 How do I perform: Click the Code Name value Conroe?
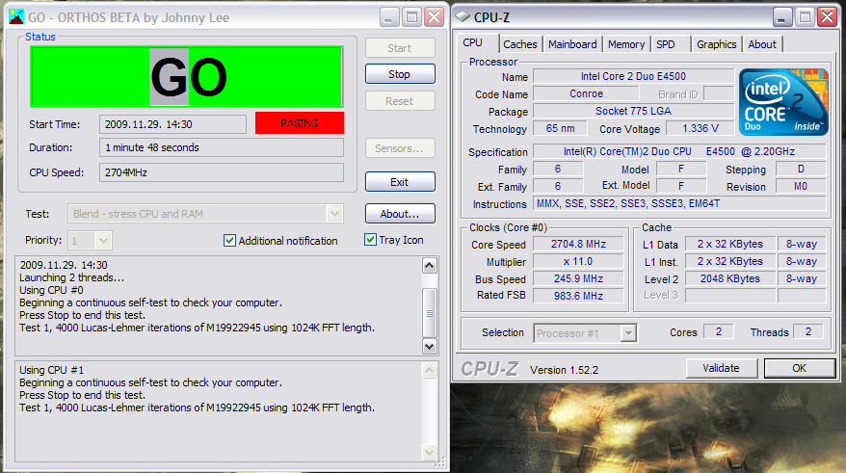[x=586, y=93]
